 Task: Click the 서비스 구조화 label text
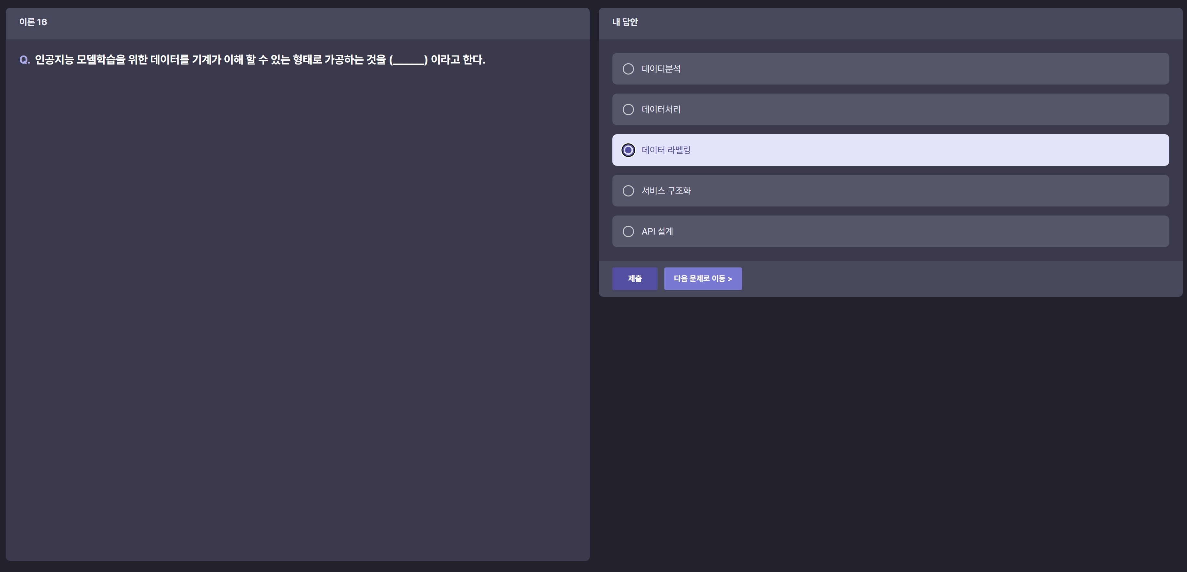pyautogui.click(x=666, y=191)
